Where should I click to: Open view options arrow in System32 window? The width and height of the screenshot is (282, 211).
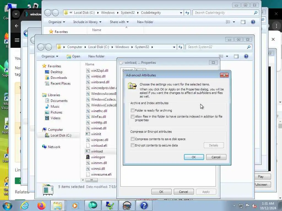point(227,56)
